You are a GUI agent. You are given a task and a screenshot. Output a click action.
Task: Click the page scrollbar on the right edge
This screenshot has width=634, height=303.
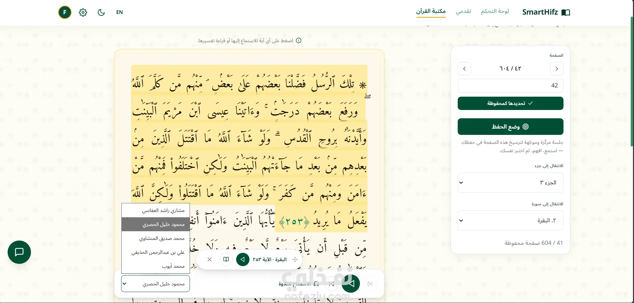[632, 81]
